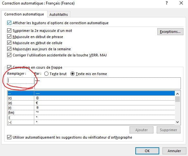
Task: Click the Annuler button
Action: 174,151
